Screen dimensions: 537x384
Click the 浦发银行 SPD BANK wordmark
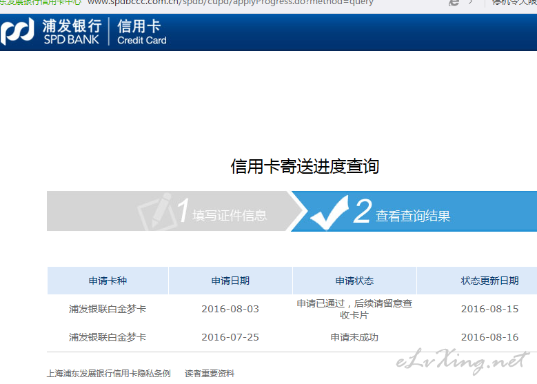coord(72,32)
